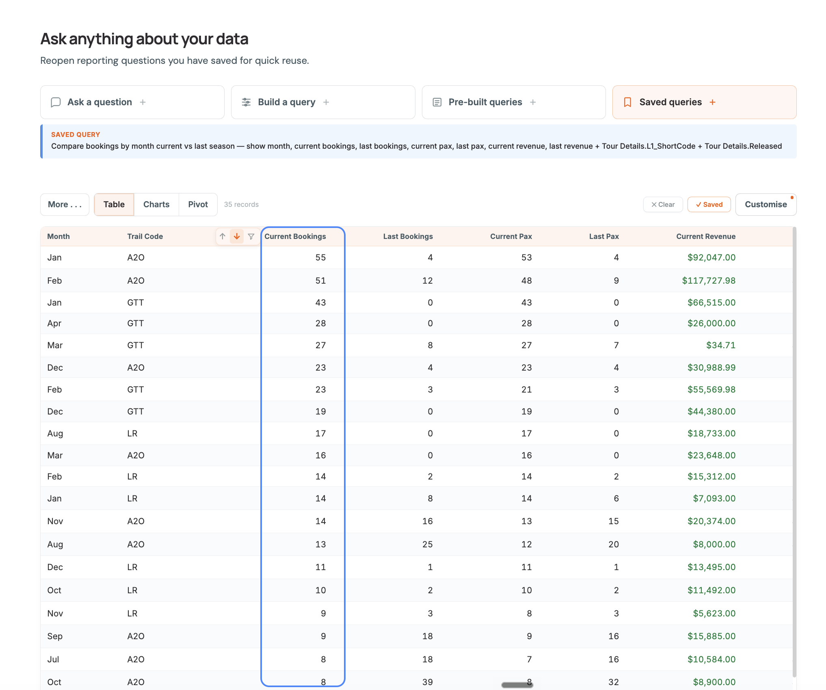Sort Trail Code column ascending arrow
The height and width of the screenshot is (690, 826).
[x=223, y=237]
